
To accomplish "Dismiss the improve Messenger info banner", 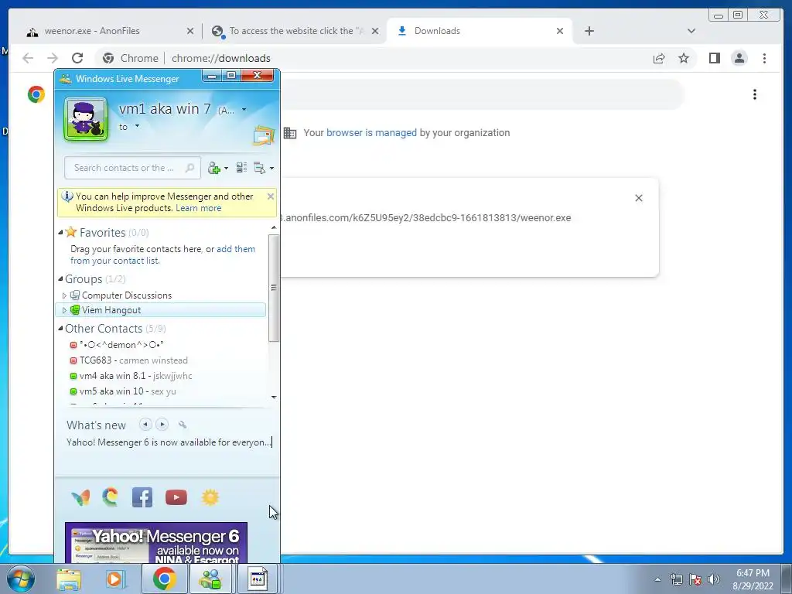I will coord(270,196).
